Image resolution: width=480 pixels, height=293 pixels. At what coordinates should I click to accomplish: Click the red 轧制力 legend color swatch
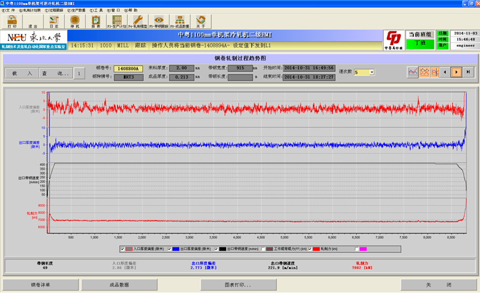317,249
